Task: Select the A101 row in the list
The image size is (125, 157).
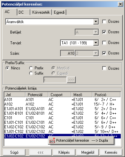Action: pyautogui.click(x=62, y=100)
